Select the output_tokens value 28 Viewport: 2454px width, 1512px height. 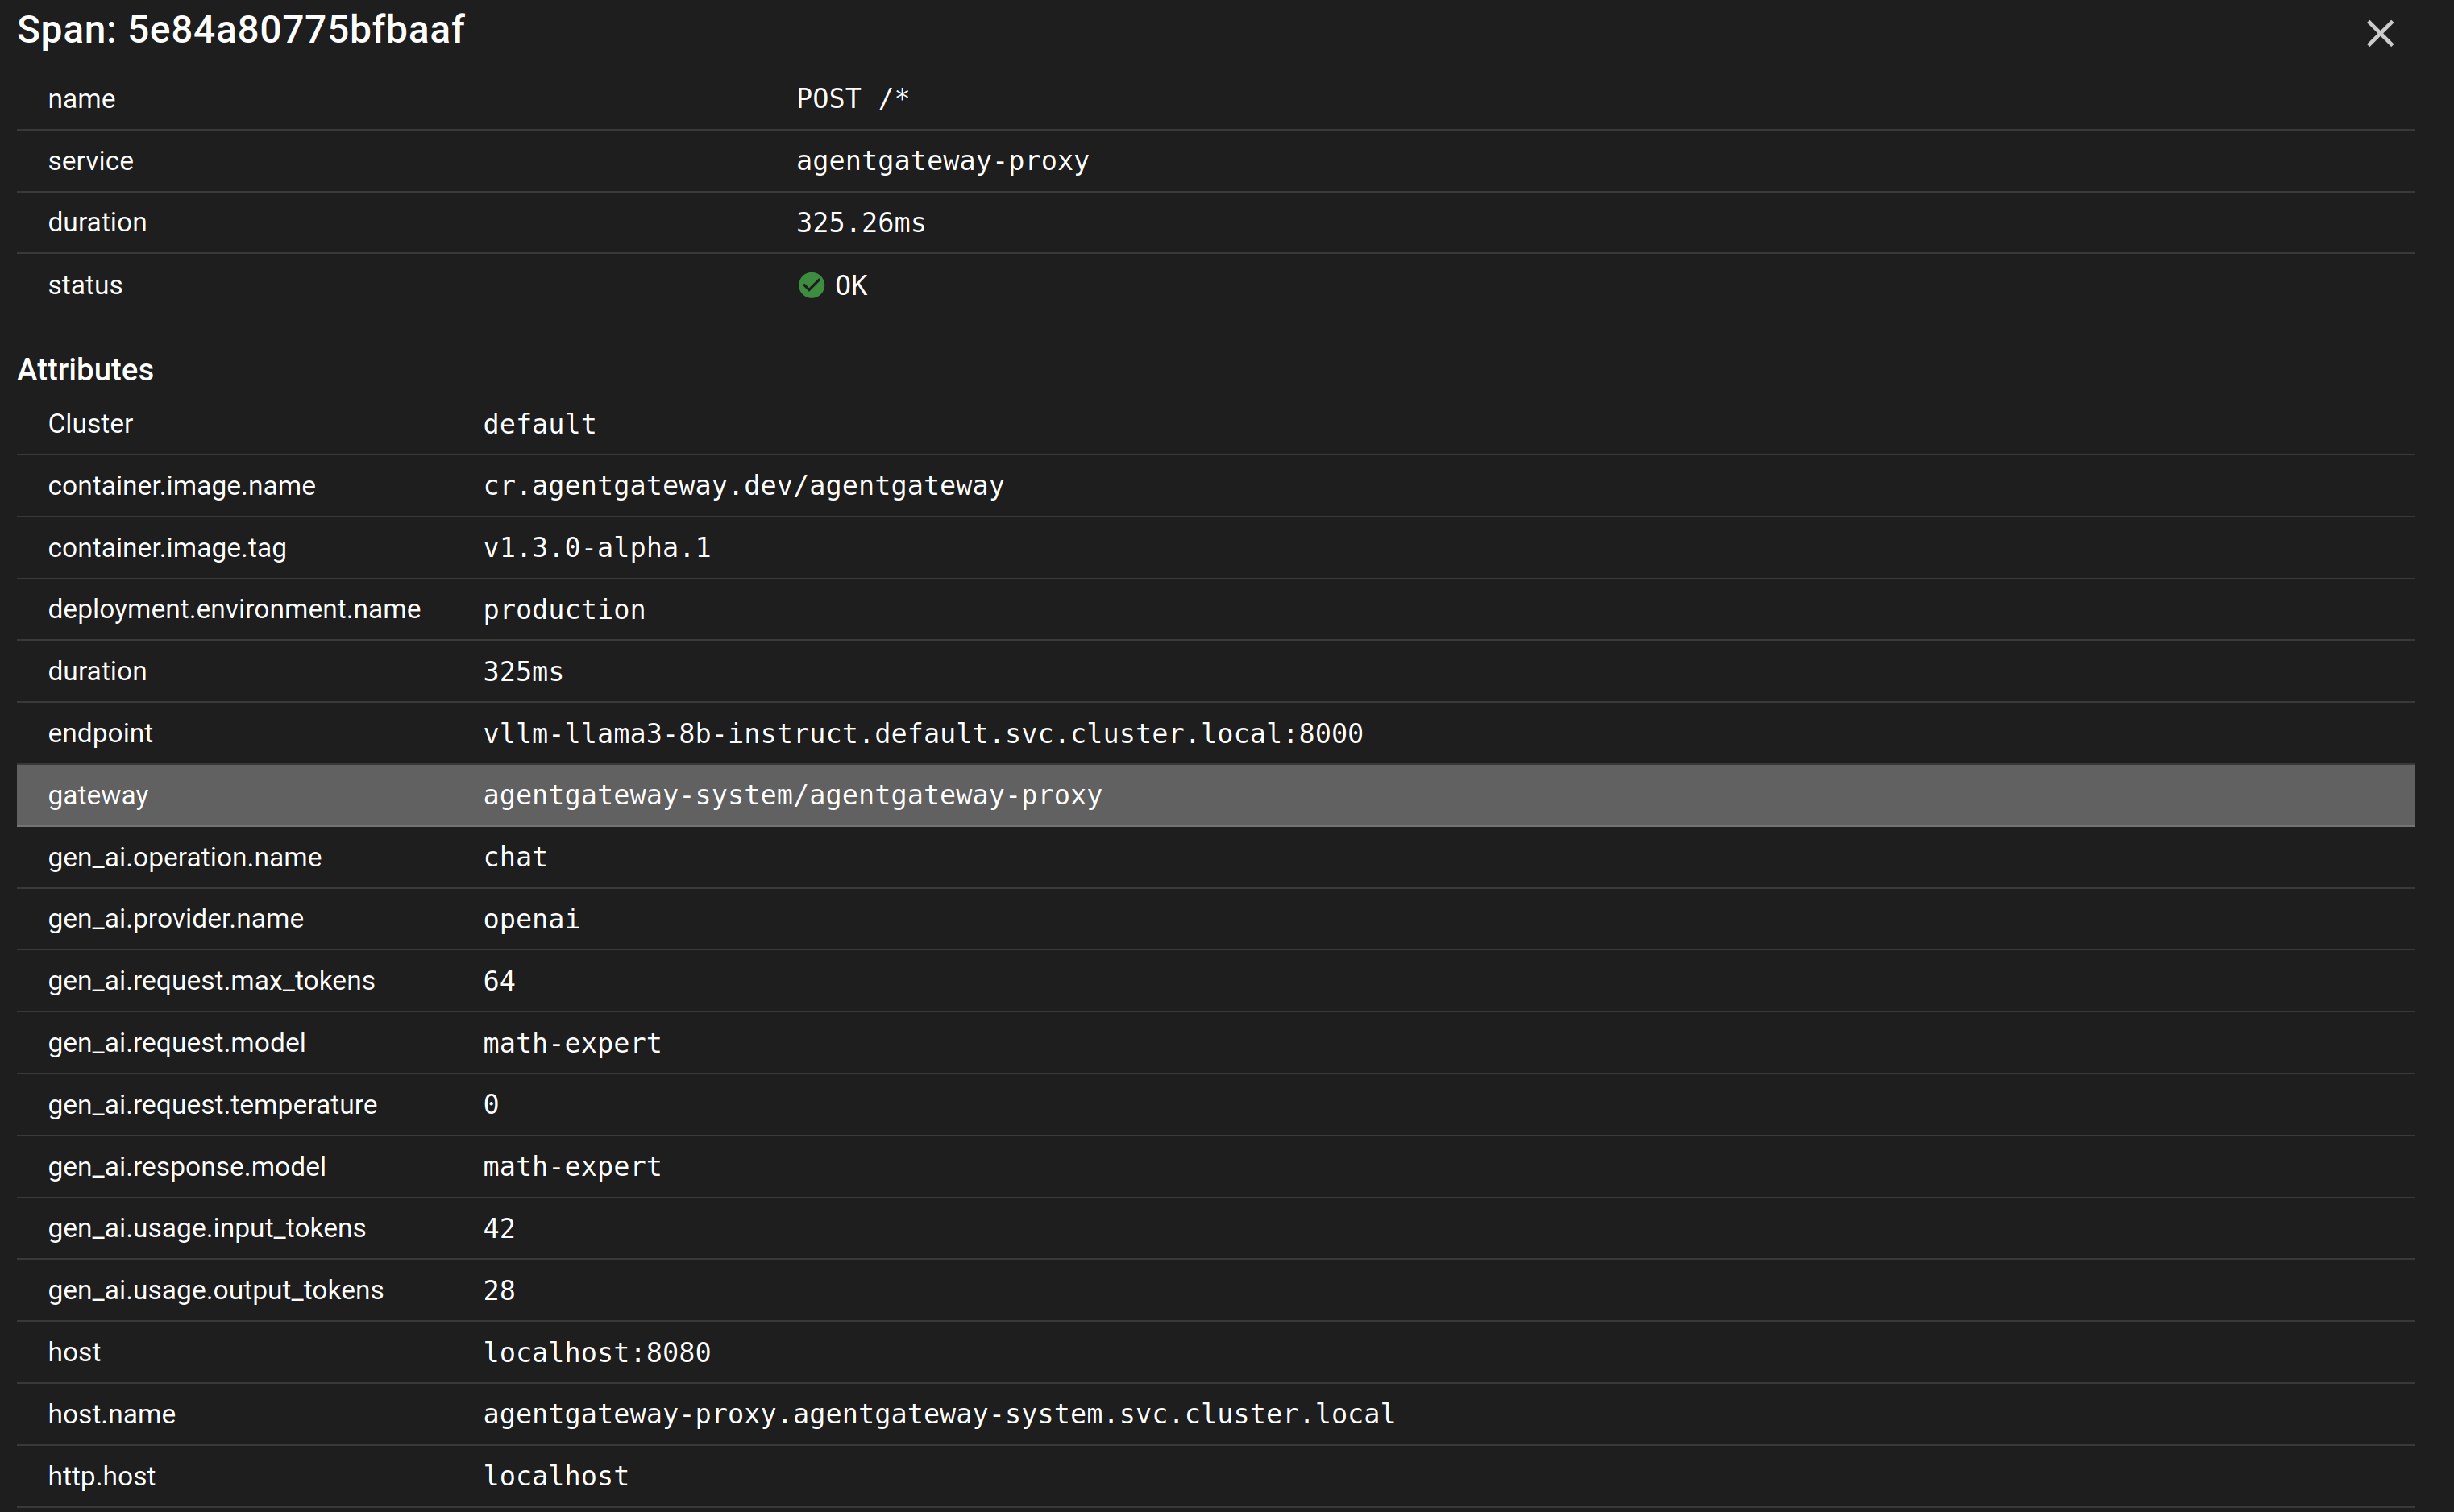point(499,1291)
